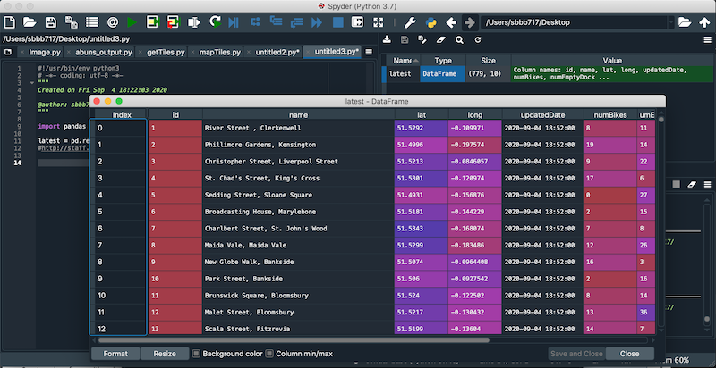Run selection or current line icon

(x=194, y=22)
